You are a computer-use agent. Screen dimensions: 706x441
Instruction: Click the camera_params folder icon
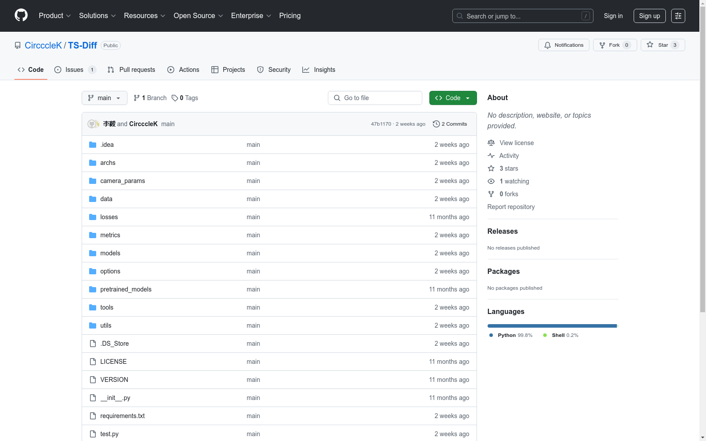click(x=93, y=181)
